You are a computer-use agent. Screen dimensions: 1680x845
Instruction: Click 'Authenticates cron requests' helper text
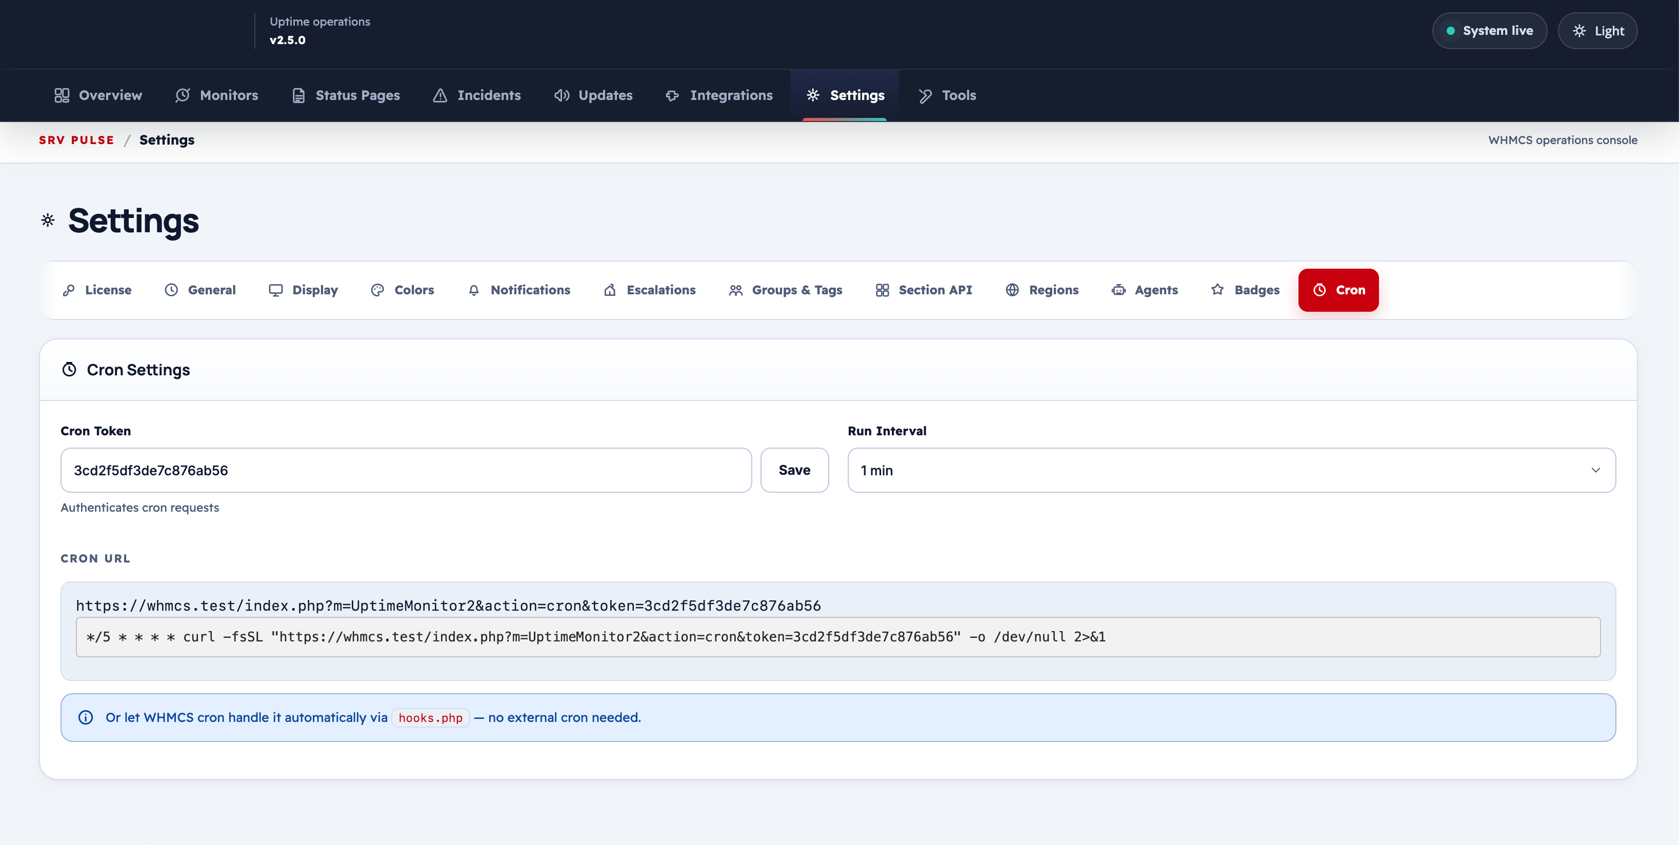139,507
